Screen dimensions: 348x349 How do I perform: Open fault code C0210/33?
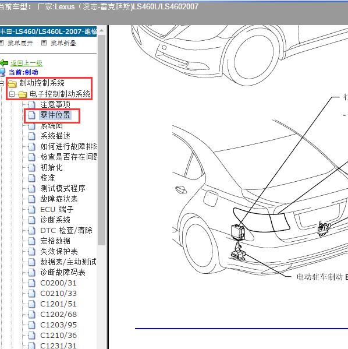(58, 293)
